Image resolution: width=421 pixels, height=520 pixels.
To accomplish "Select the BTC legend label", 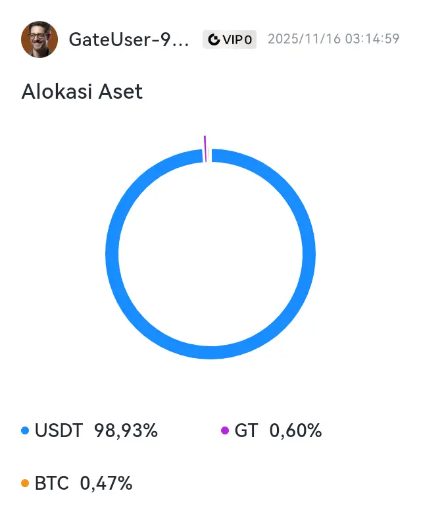I will (x=52, y=483).
